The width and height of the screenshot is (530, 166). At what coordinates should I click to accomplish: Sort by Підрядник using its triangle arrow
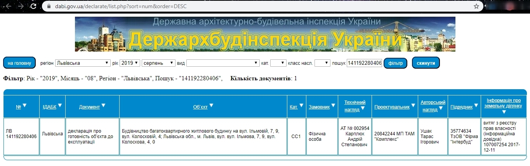(476, 105)
